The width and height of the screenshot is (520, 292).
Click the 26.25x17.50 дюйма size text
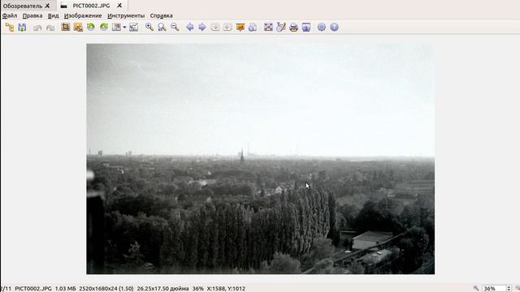coord(162,289)
